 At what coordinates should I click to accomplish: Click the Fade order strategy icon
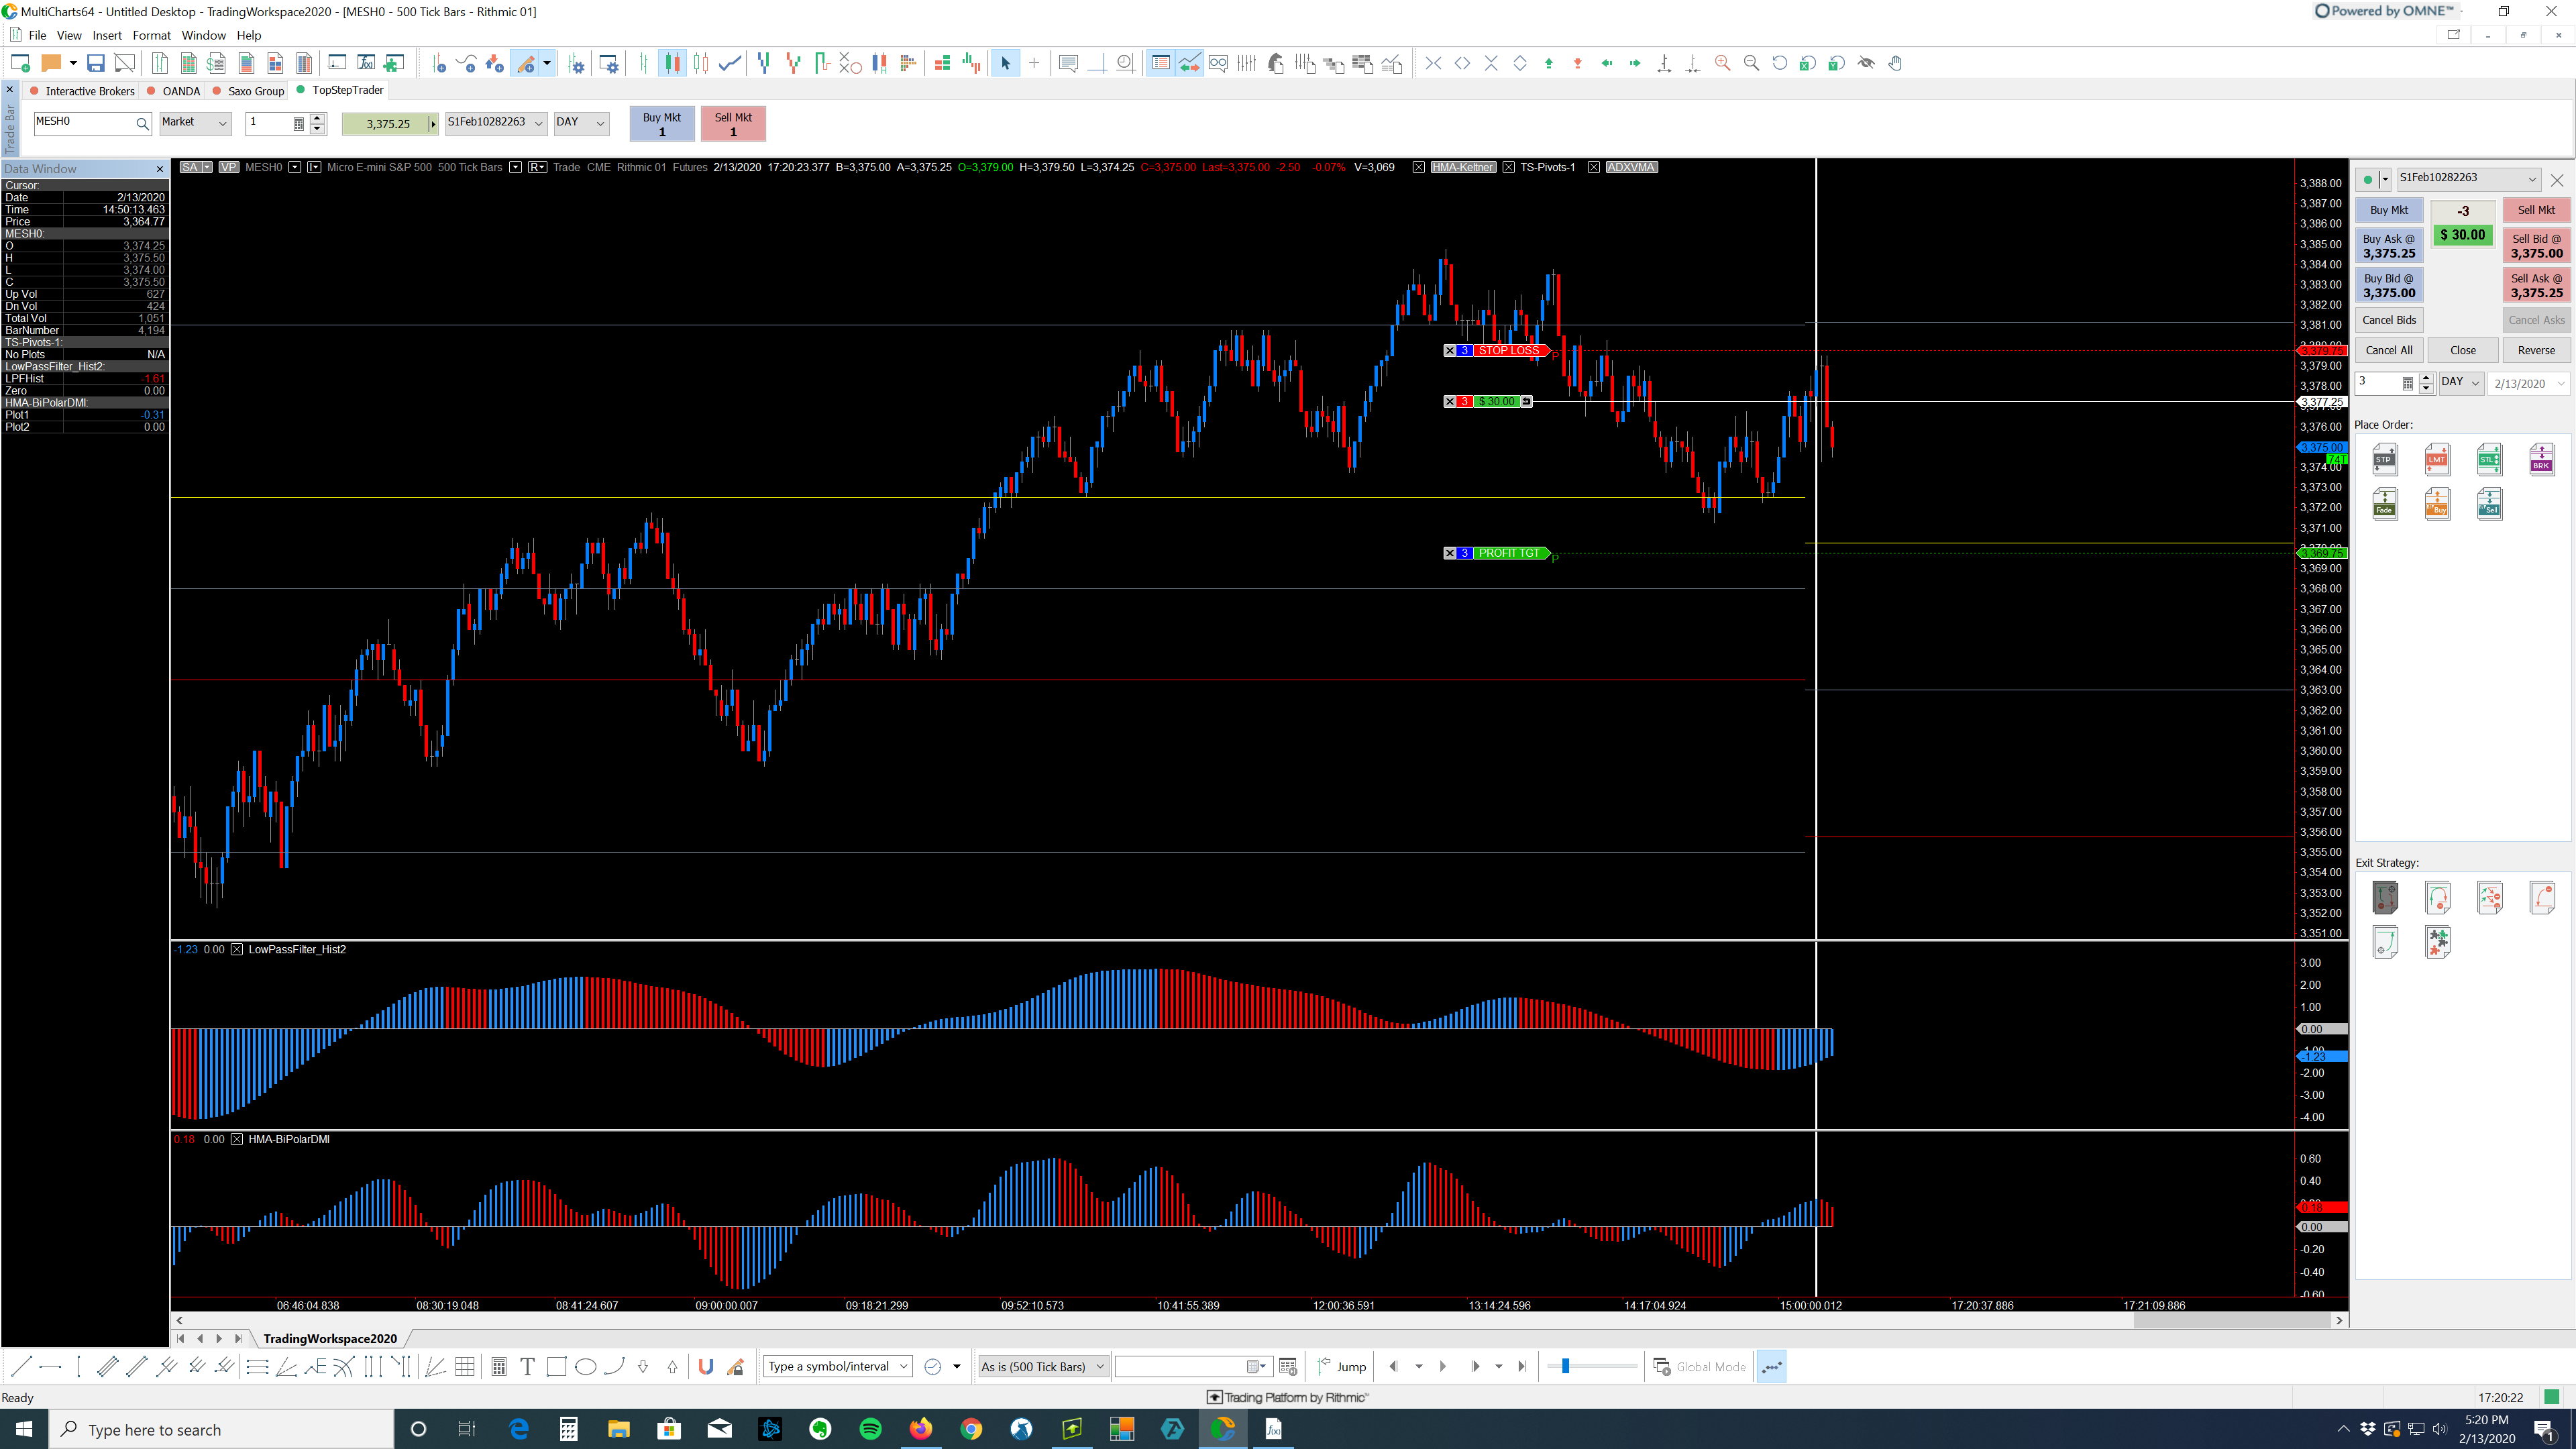point(2384,504)
